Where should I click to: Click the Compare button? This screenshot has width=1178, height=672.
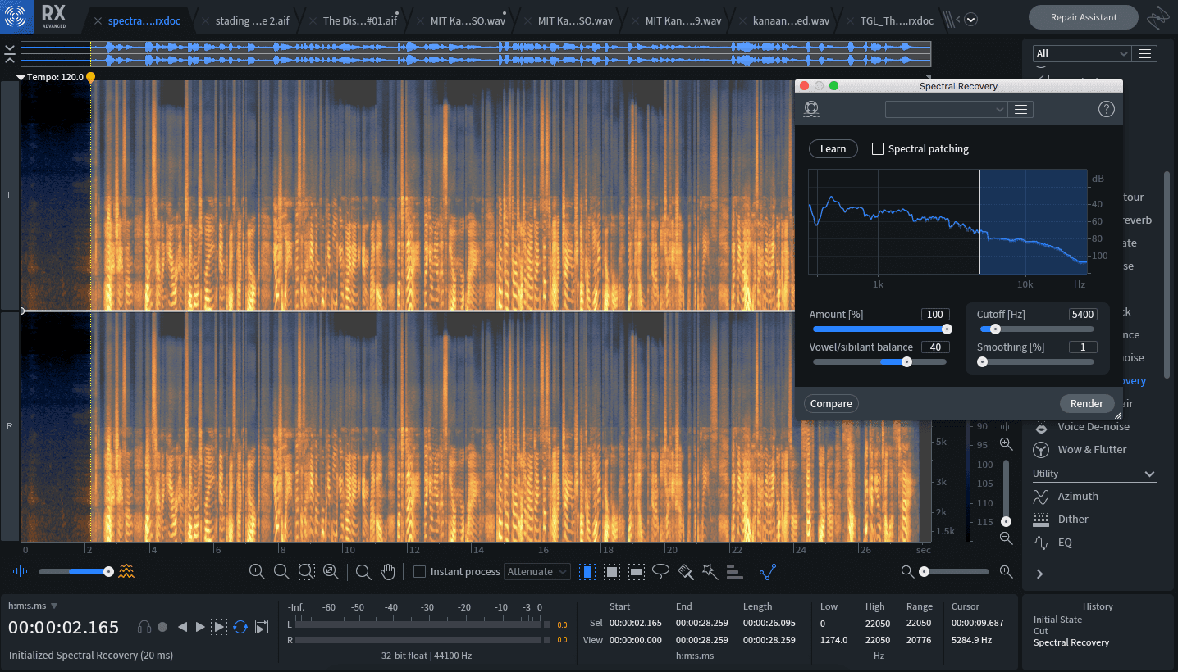tap(831, 403)
